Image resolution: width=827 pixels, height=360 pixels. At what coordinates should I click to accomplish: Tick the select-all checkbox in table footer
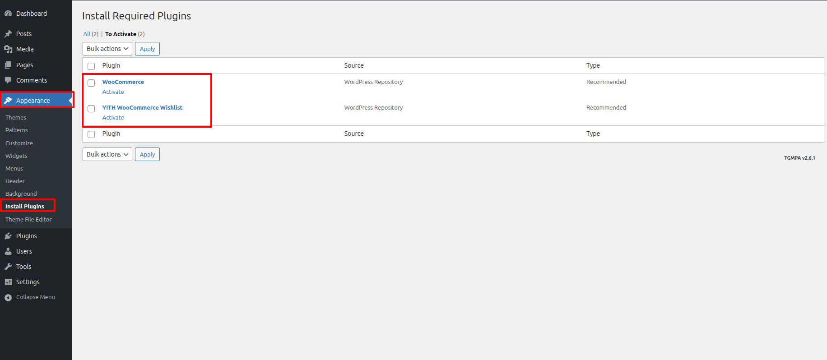[91, 134]
